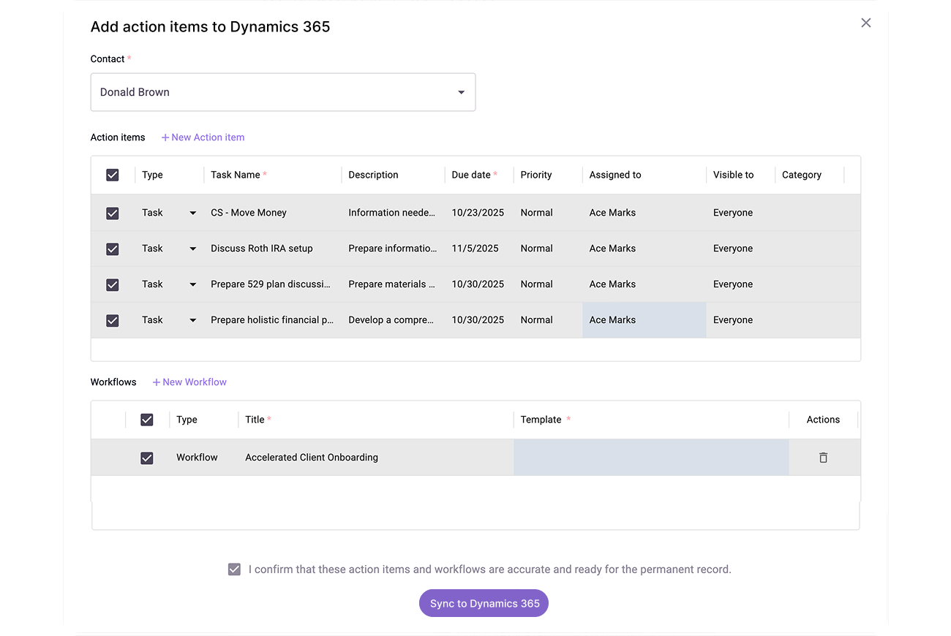Add a New Workflow
Screen dimensions: 951x636
pos(189,382)
